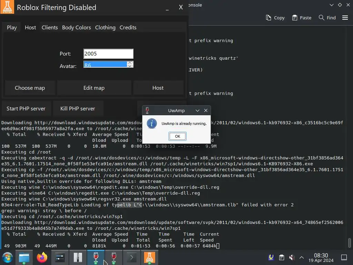Select the Body Colors tab
353x265 pixels.
[x=77, y=28]
